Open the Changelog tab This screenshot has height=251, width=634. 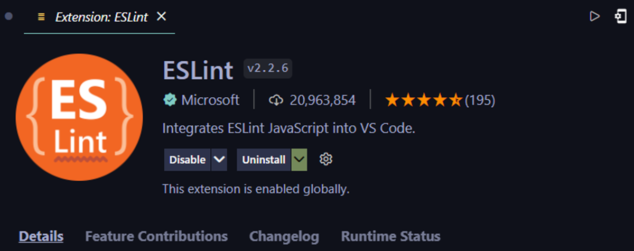pyautogui.click(x=284, y=236)
